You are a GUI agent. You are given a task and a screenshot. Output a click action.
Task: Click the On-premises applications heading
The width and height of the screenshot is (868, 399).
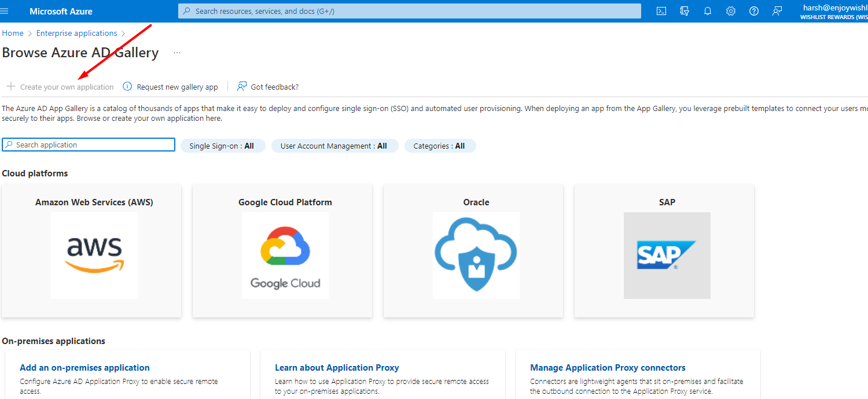tap(54, 341)
